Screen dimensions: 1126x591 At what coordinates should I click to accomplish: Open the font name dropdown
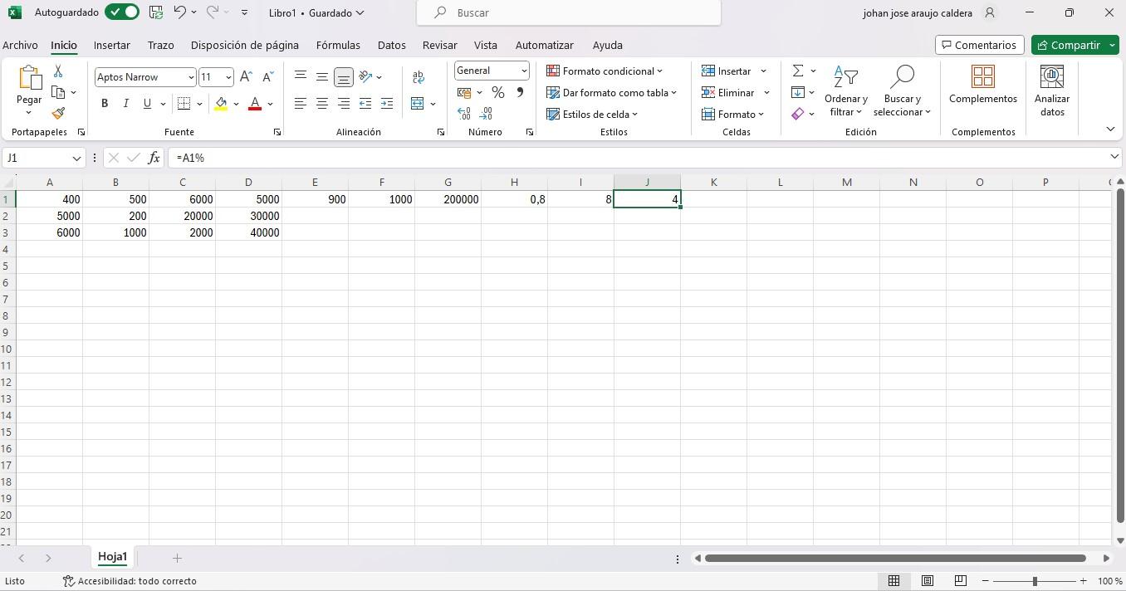(191, 77)
